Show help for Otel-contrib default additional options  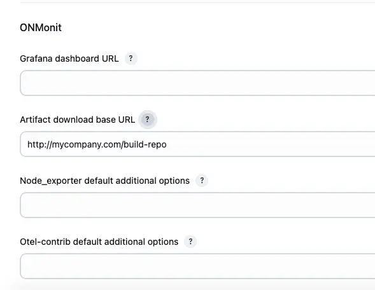point(190,242)
